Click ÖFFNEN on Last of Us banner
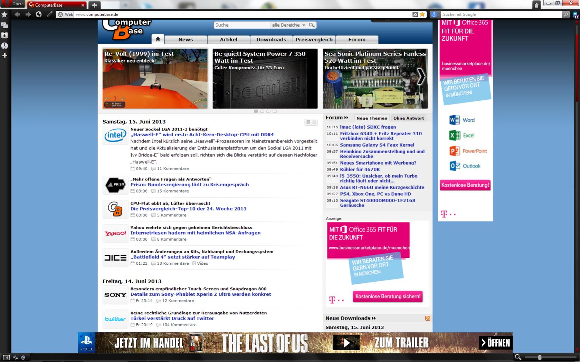This screenshot has width=580, height=362. click(496, 343)
